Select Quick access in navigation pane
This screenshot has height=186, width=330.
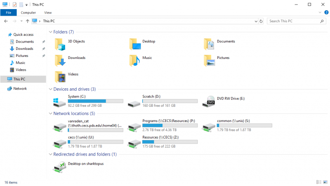click(x=23, y=35)
